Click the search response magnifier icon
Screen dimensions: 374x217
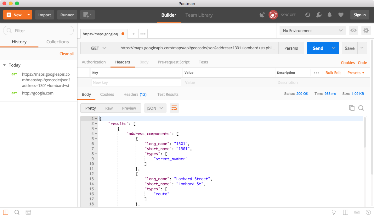[361, 108]
